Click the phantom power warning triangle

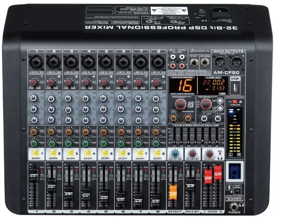pyautogui.click(x=241, y=102)
